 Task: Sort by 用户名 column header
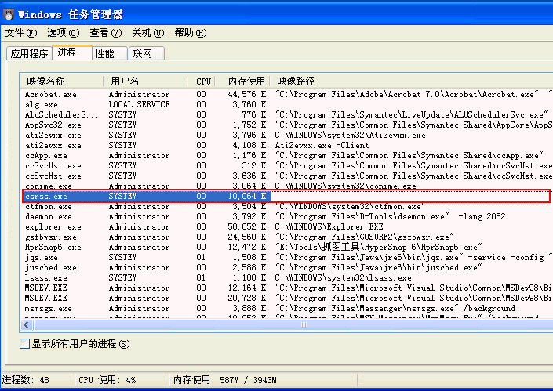(145, 81)
